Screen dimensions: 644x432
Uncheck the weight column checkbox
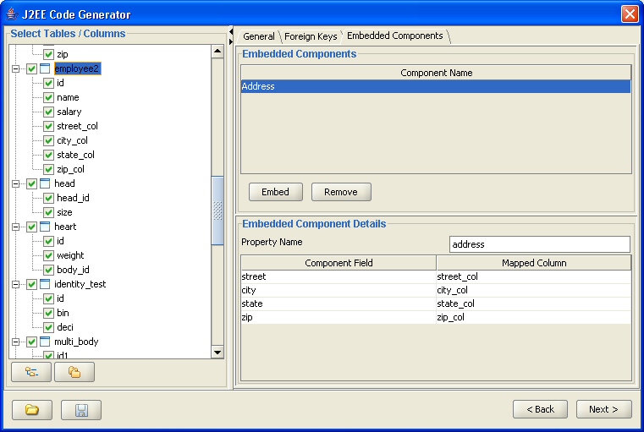pyautogui.click(x=48, y=255)
